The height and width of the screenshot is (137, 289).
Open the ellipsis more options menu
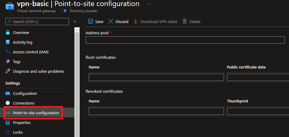point(149,4)
